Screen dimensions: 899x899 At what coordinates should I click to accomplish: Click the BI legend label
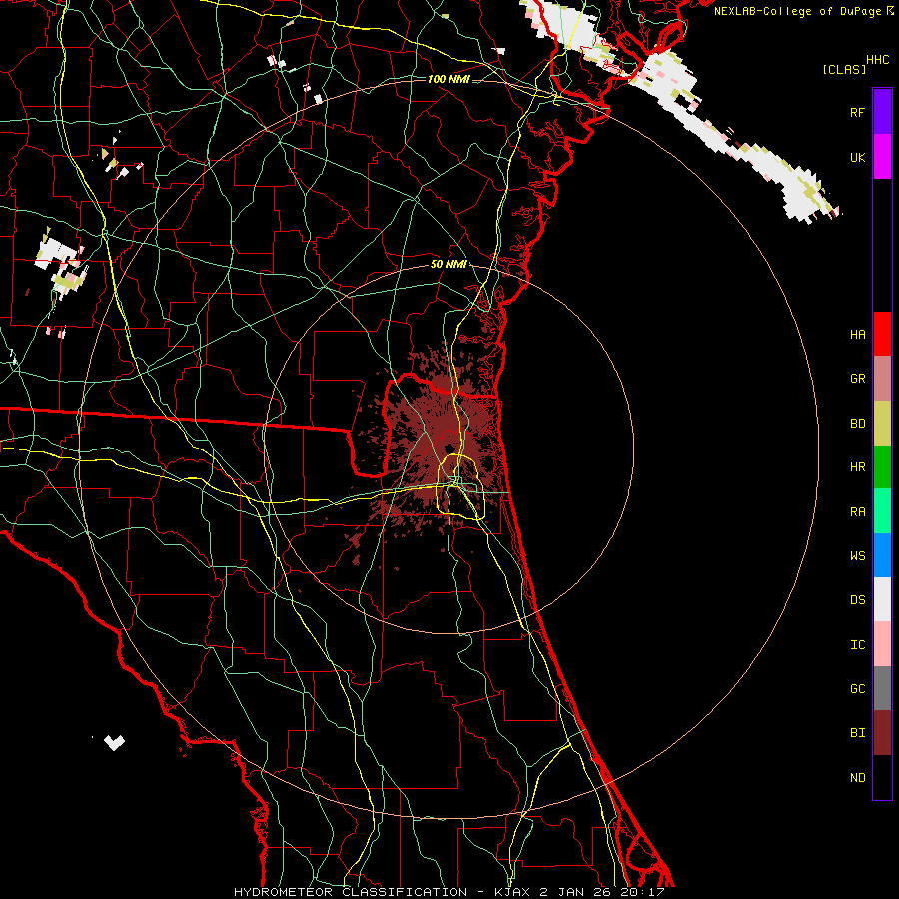pyautogui.click(x=857, y=733)
